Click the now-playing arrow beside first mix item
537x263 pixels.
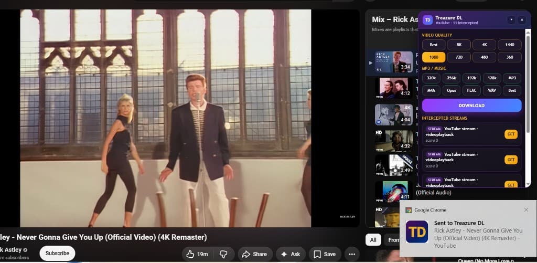tap(371, 63)
